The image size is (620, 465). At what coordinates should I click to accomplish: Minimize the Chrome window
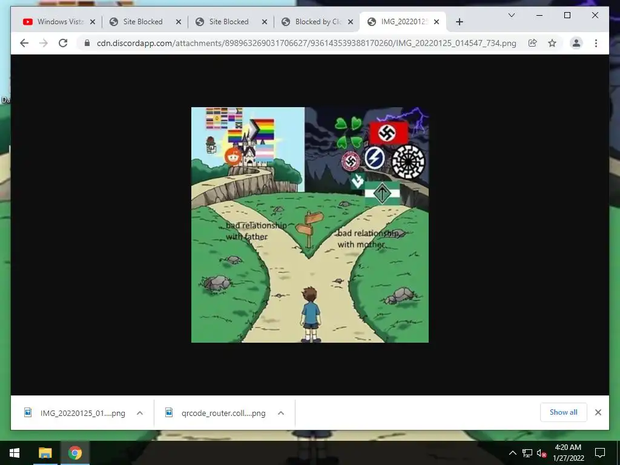coord(539,15)
